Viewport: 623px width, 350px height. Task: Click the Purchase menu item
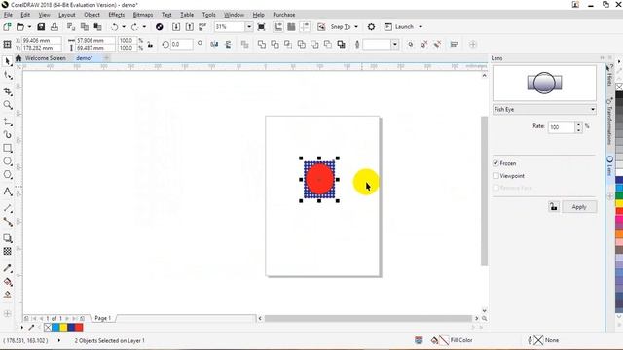pos(283,15)
